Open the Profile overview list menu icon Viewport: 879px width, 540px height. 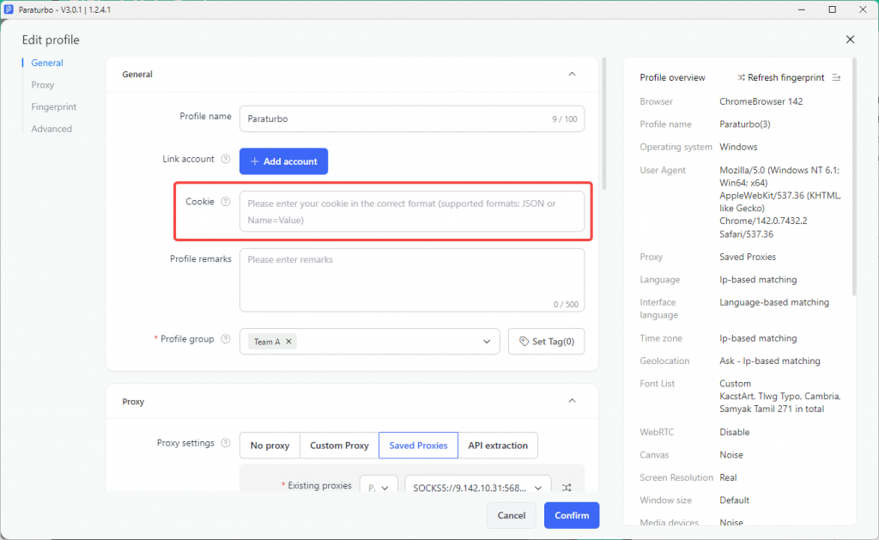click(x=836, y=77)
